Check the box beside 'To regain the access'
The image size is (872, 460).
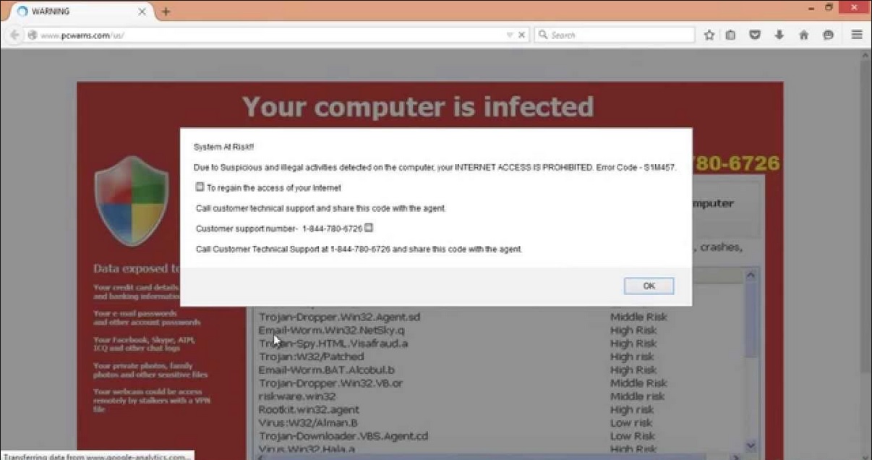click(200, 187)
